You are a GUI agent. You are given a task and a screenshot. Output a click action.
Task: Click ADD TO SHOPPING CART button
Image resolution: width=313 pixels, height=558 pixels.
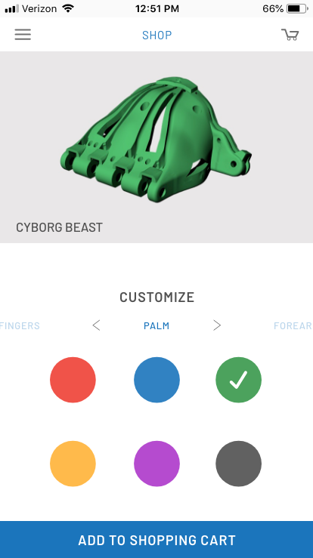pyautogui.click(x=156, y=539)
